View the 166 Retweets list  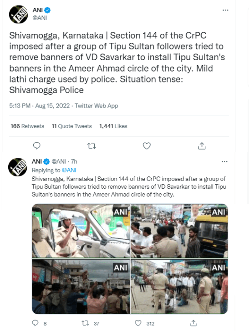27,126
